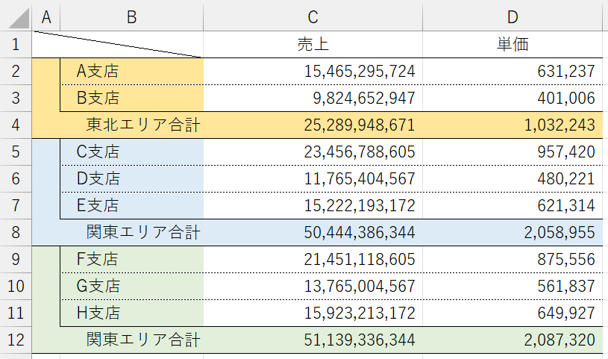Select the column A header
The width and height of the screenshot is (608, 359).
tap(46, 16)
